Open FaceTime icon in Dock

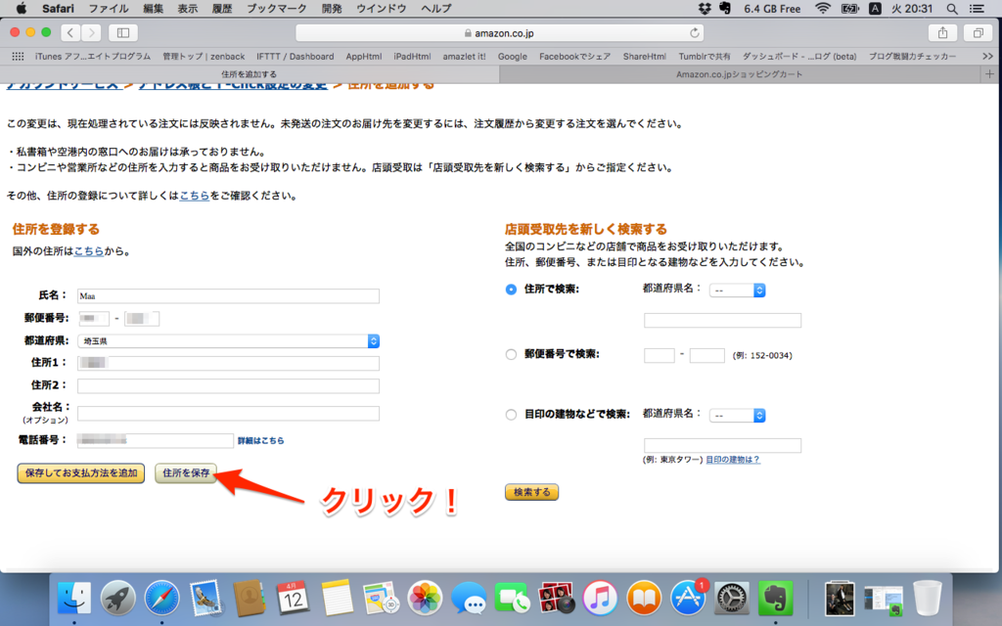[512, 599]
